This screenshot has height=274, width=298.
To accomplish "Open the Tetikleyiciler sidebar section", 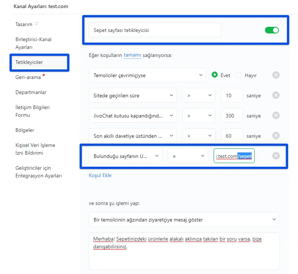I will pos(29,62).
